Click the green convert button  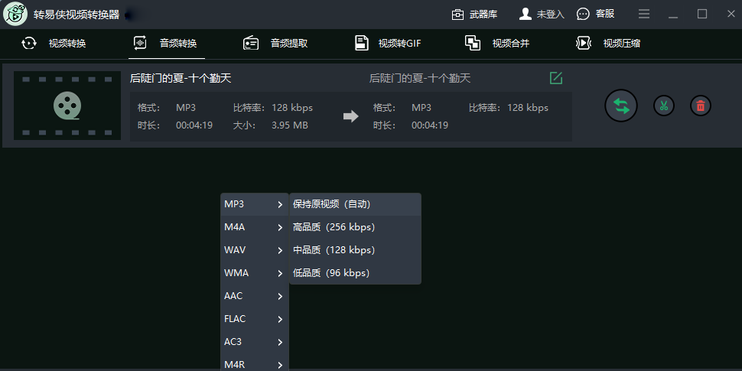click(620, 106)
